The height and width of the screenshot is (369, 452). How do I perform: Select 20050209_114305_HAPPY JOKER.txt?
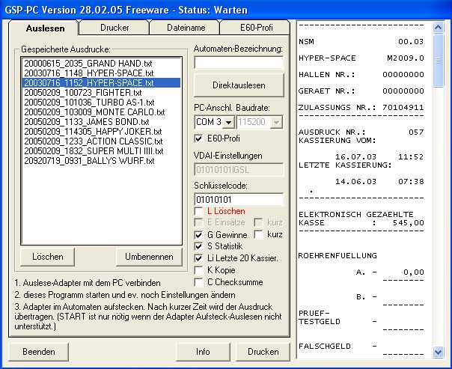(x=102, y=132)
